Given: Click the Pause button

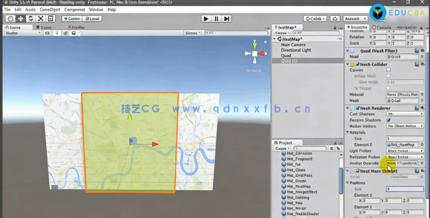Looking at the screenshot, I should [216, 18].
